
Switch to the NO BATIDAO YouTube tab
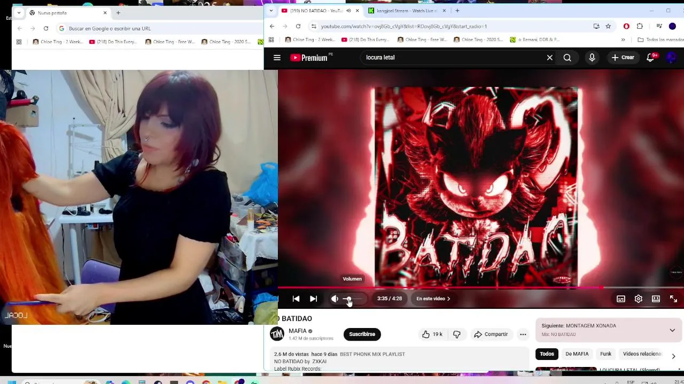tap(316, 11)
